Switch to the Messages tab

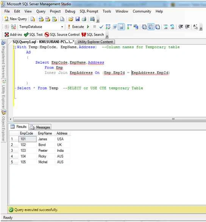(x=41, y=127)
